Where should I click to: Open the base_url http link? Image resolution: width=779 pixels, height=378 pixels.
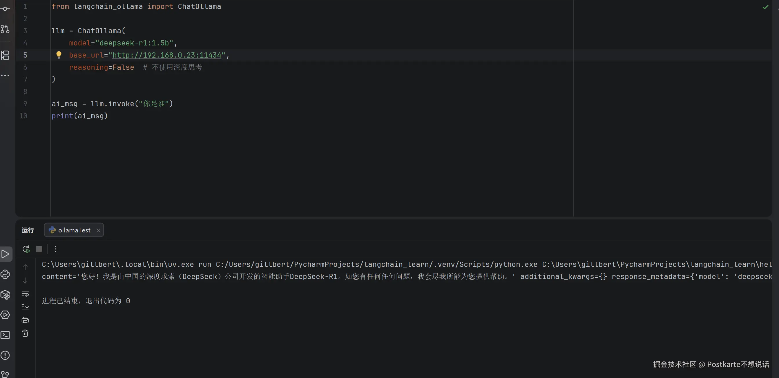point(167,55)
